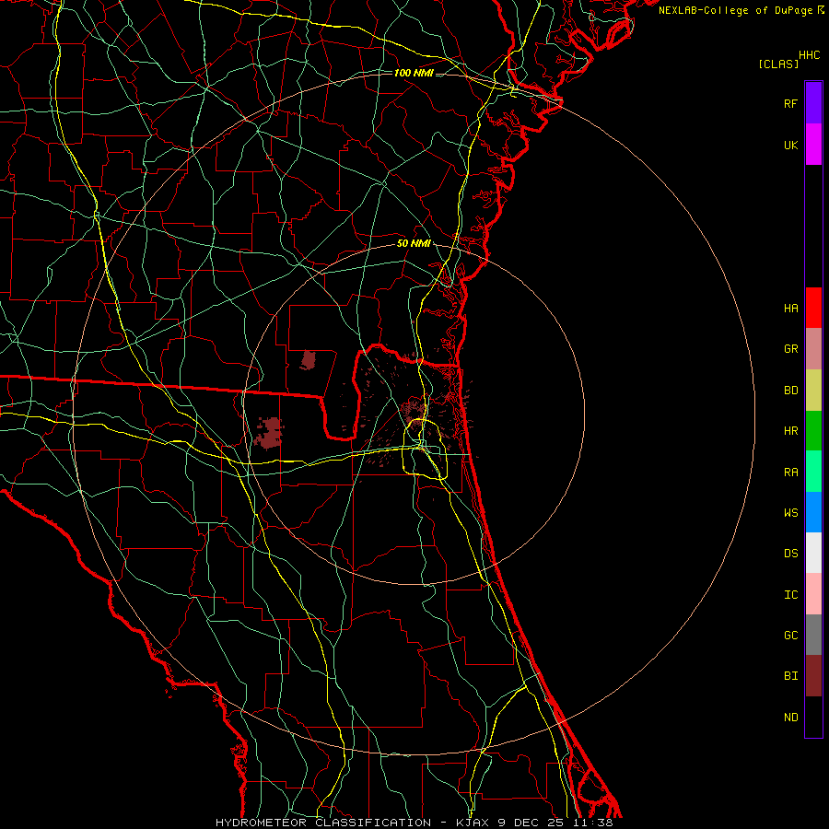829x829 pixels.
Task: Click the BI legend label
Action: tap(790, 676)
